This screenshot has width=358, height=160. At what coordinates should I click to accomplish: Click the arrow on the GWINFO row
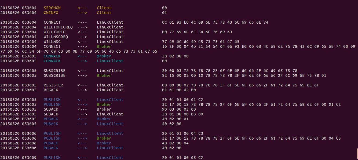click(x=82, y=13)
